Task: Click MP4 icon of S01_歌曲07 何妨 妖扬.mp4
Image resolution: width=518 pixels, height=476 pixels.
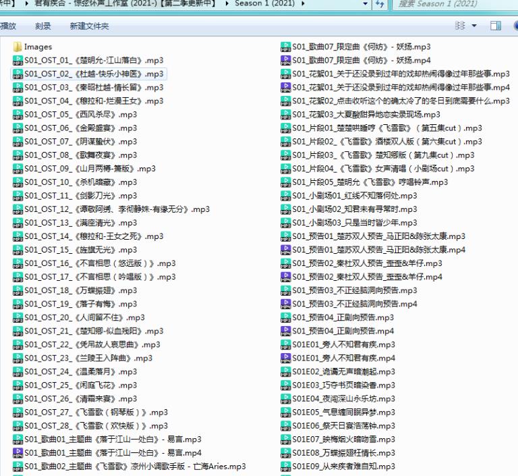Action: (x=285, y=60)
